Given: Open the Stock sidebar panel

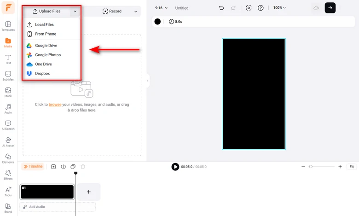Looking at the screenshot, I should point(8,92).
